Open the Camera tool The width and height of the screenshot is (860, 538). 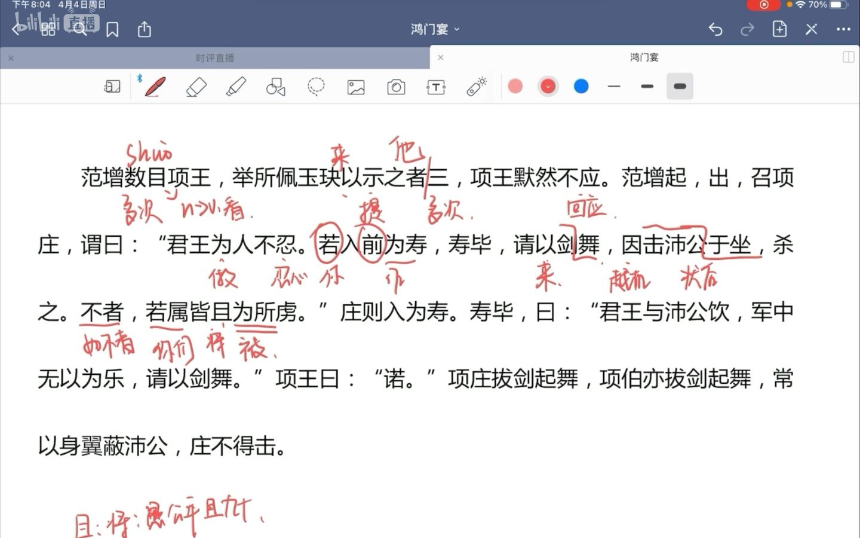(396, 88)
